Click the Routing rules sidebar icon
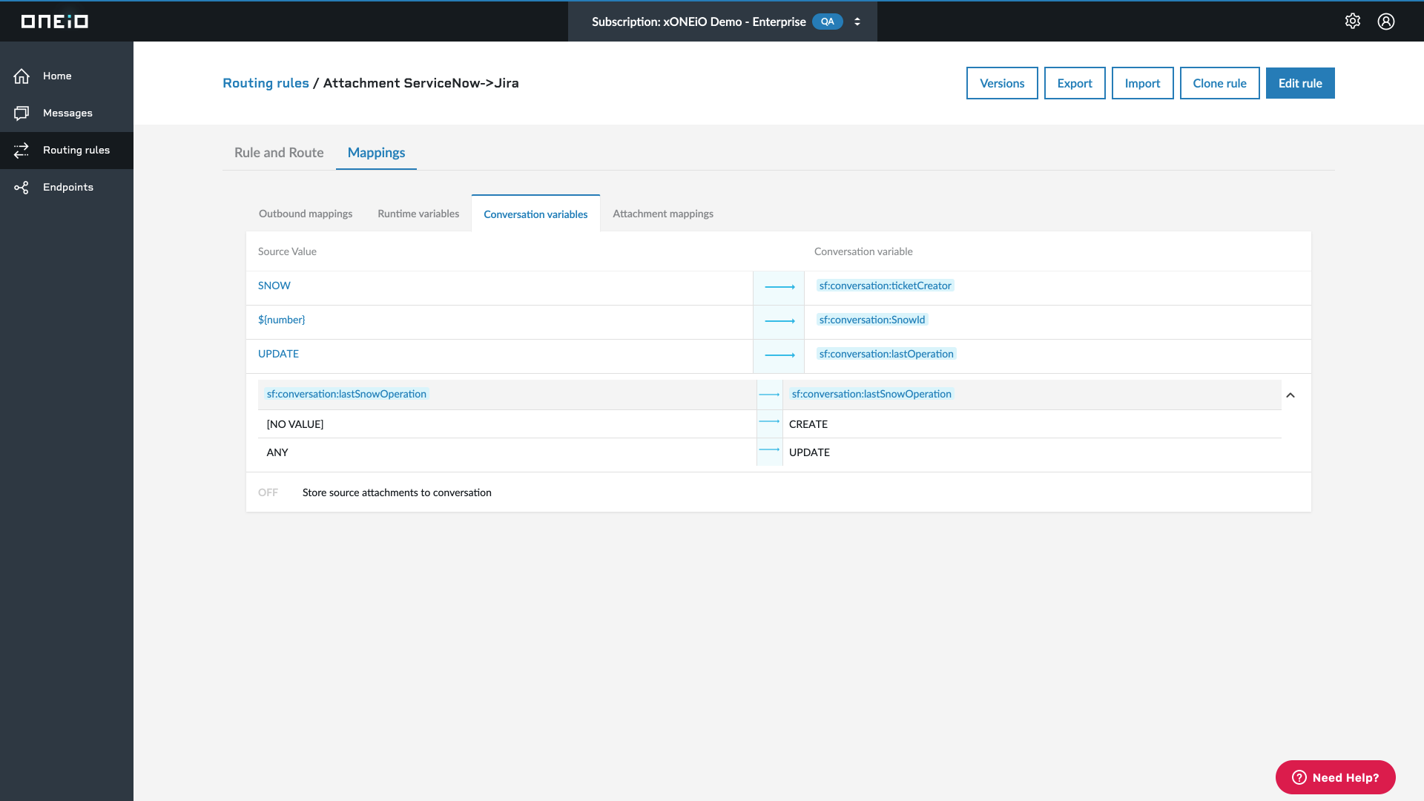 pos(22,150)
